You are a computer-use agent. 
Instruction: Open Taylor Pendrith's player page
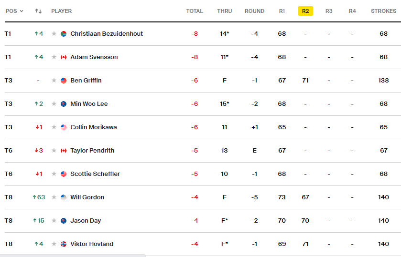coord(93,151)
